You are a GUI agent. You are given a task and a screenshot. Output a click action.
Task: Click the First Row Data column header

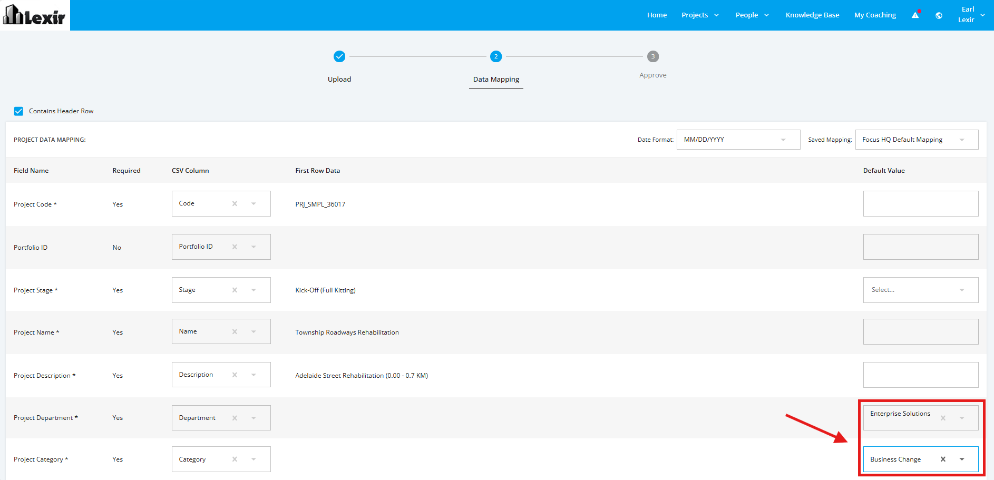pyautogui.click(x=317, y=170)
